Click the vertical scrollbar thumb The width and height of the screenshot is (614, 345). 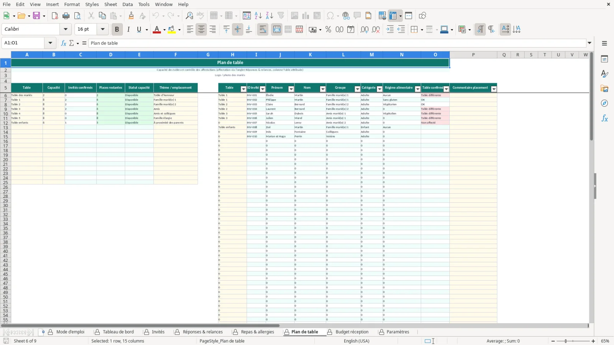591,97
